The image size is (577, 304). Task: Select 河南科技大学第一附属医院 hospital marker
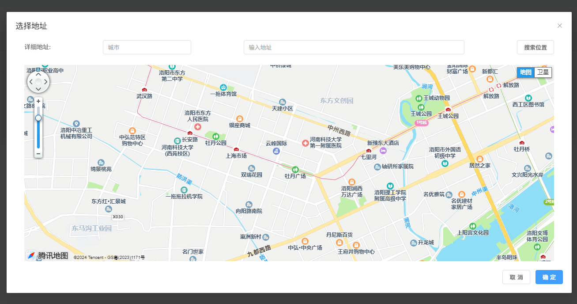click(x=305, y=143)
